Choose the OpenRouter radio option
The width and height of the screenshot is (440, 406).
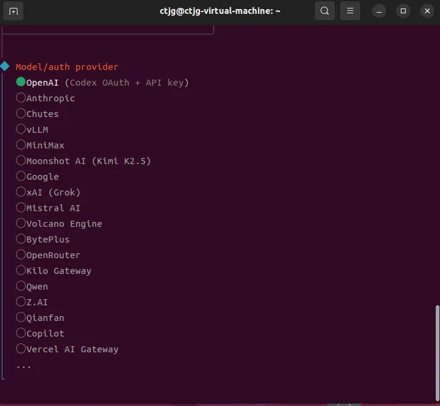(x=20, y=255)
